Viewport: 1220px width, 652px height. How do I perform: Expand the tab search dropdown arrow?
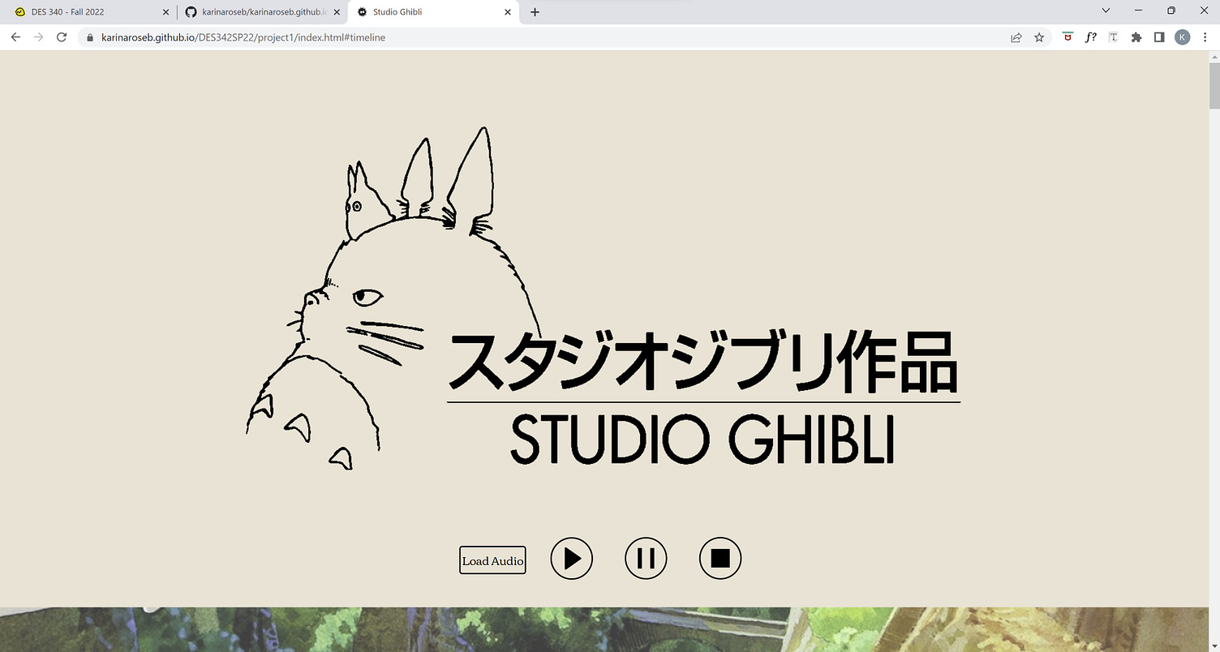click(x=1106, y=11)
